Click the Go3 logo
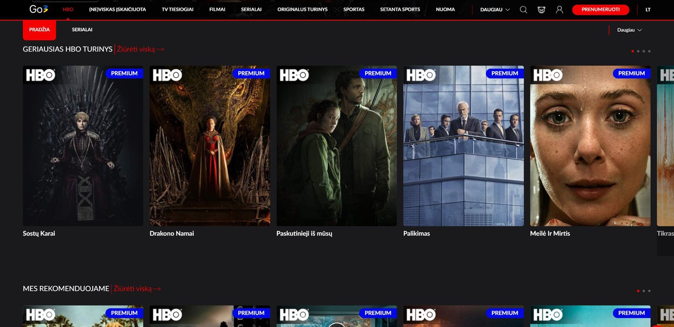Image resolution: width=674 pixels, height=327 pixels. coord(38,9)
